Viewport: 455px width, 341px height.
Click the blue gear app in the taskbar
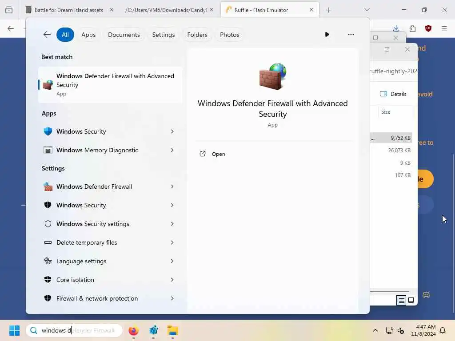[153, 330]
